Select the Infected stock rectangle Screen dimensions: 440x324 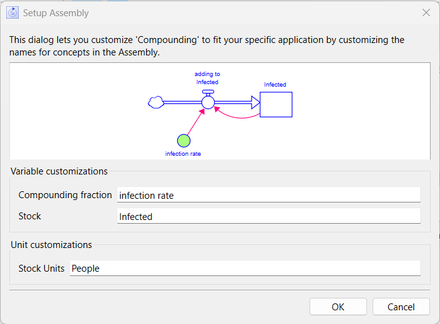click(x=276, y=104)
